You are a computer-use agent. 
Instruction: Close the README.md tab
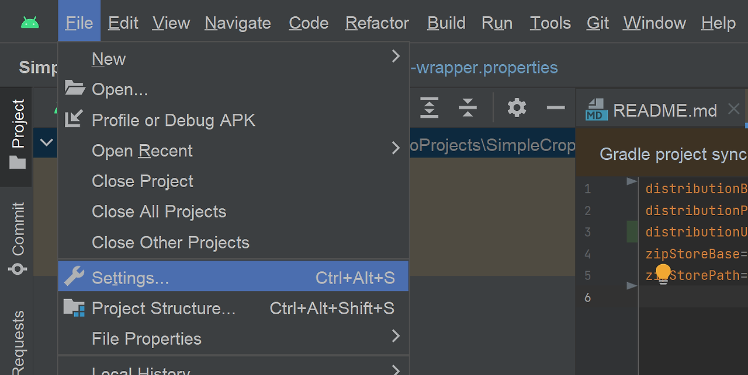734,108
